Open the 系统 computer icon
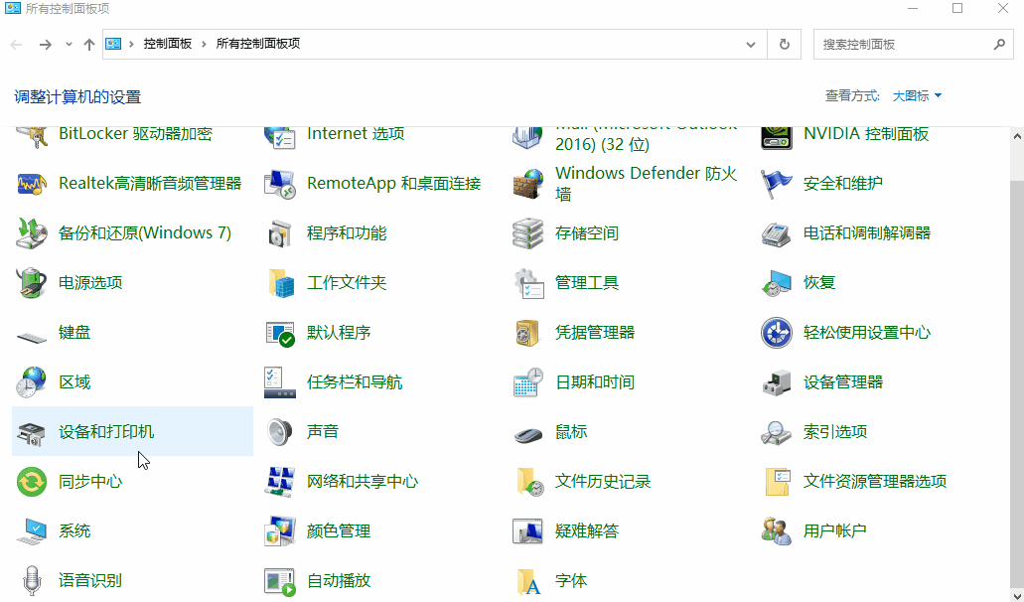This screenshot has height=602, width=1024. click(32, 530)
